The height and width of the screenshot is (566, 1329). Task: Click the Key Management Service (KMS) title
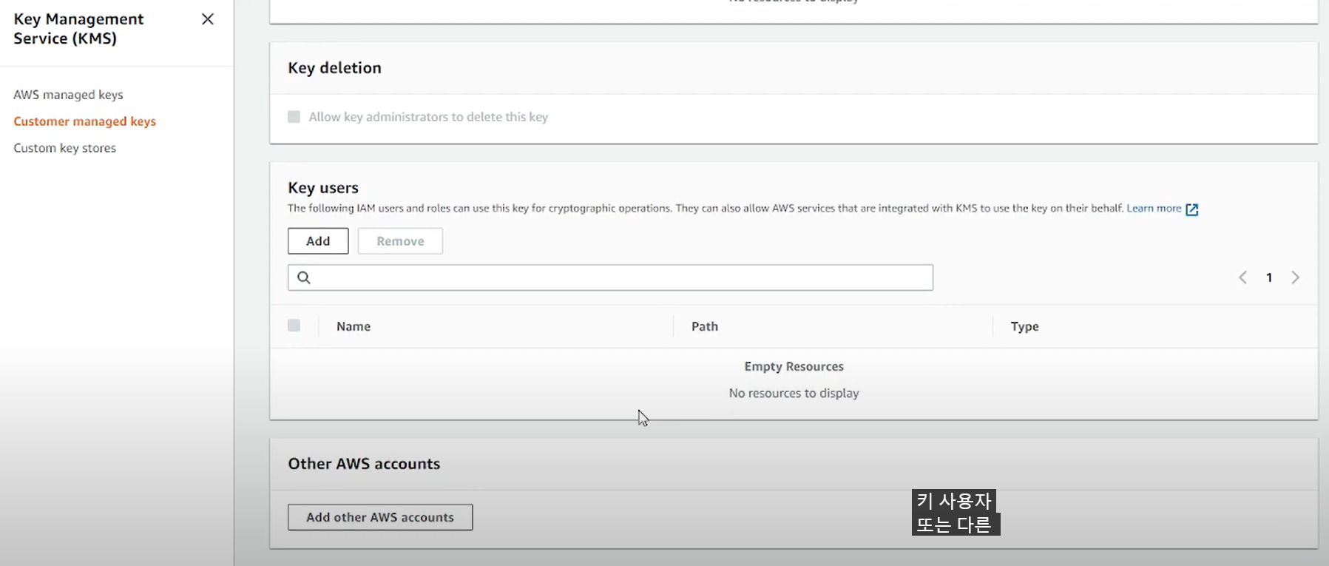[78, 29]
